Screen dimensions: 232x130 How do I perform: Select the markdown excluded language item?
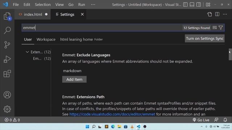pos(72,71)
